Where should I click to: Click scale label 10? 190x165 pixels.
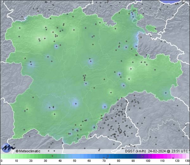pos(16,161)
